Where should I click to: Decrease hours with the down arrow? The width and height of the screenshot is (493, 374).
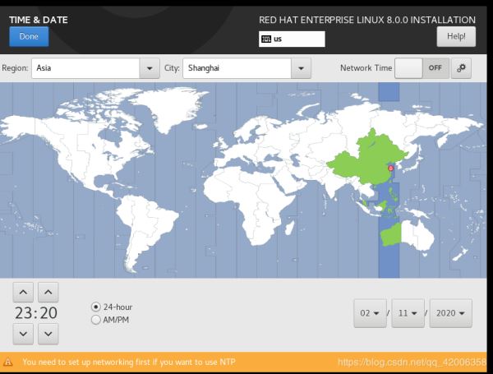point(24,334)
